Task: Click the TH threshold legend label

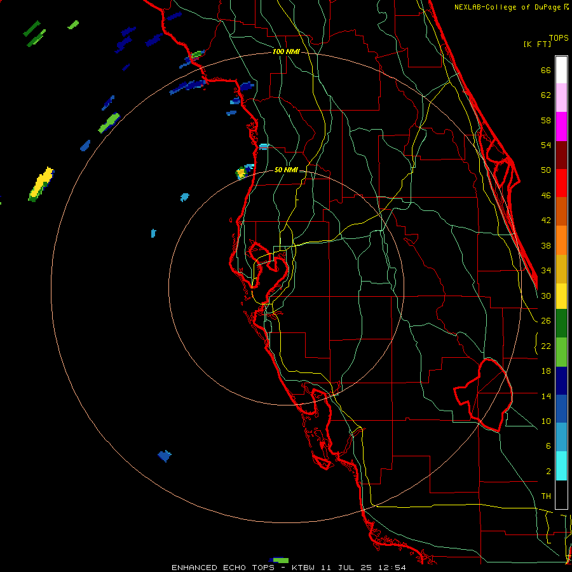Action: pos(546,496)
